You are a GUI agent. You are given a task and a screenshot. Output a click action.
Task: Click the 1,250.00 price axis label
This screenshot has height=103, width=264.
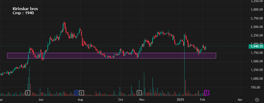coord(257,70)
